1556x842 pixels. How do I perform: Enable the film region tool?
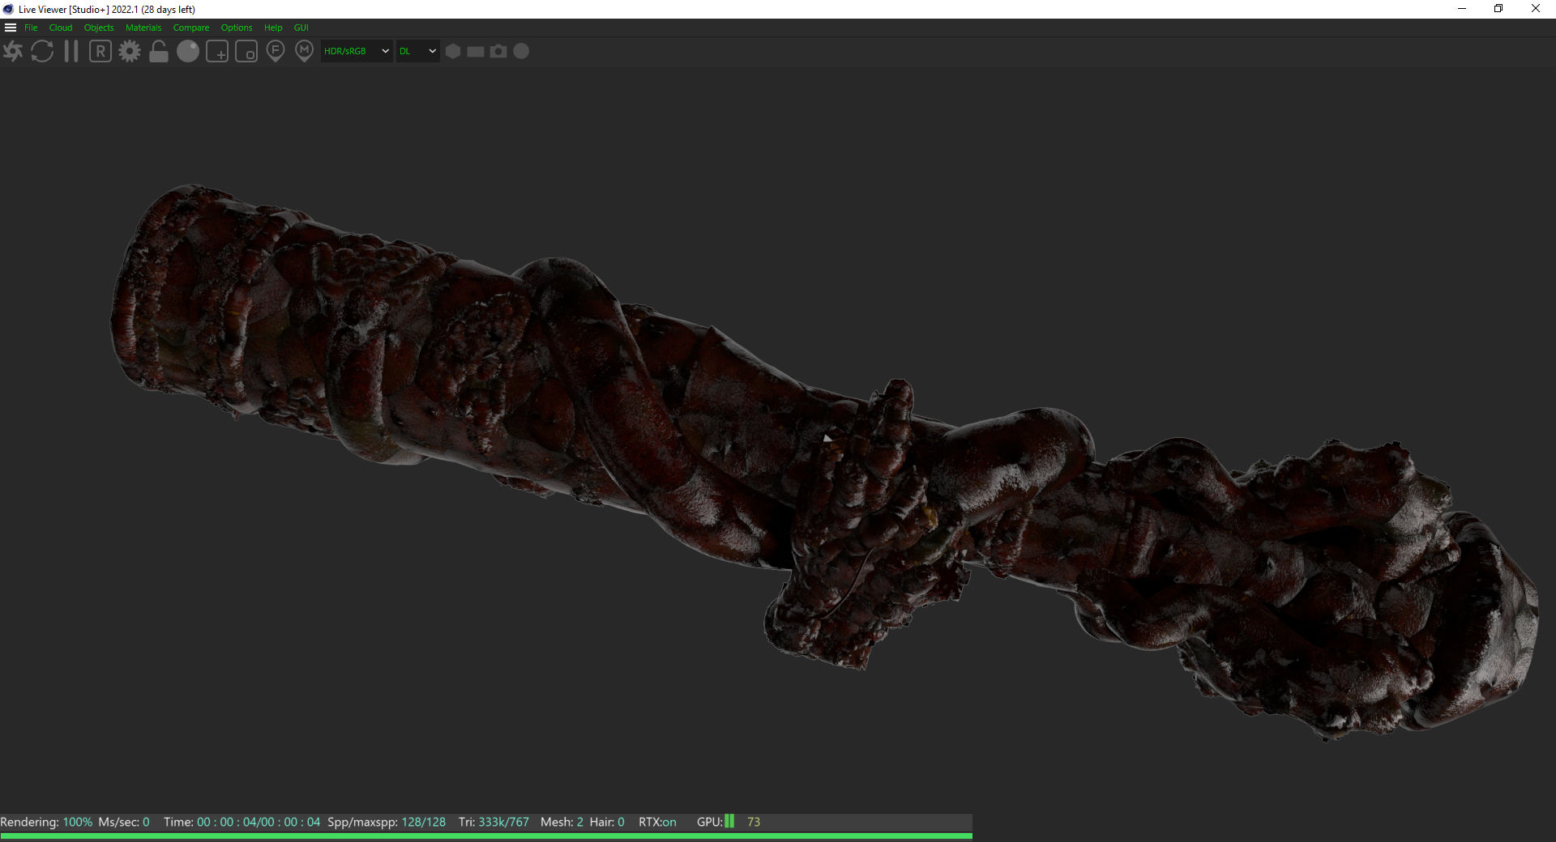click(246, 52)
